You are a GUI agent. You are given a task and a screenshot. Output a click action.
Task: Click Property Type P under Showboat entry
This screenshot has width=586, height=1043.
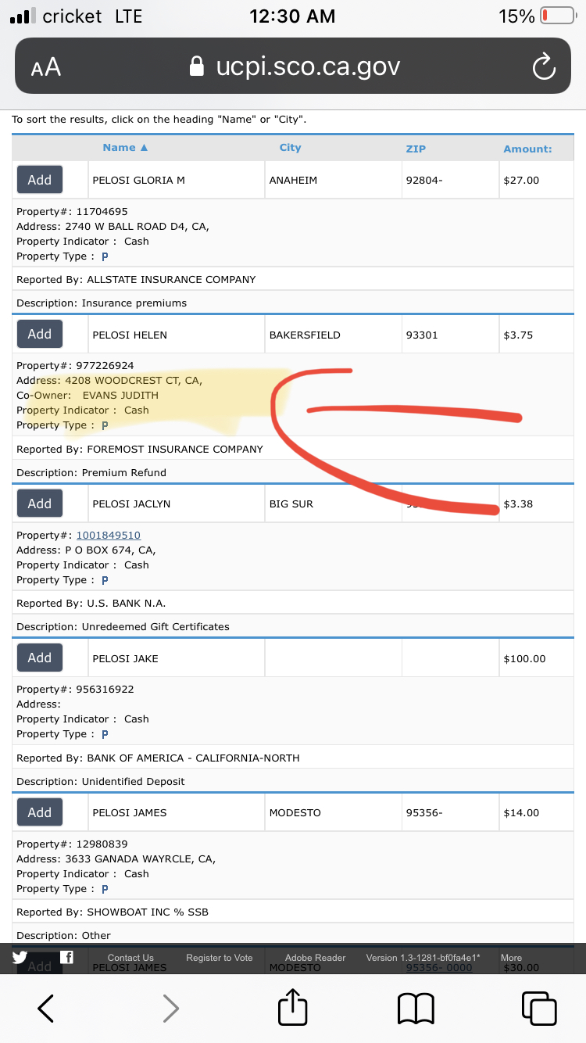105,889
